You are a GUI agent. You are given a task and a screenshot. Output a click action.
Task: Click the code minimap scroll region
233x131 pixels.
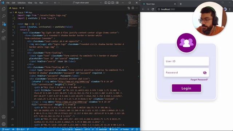[x=132, y=21]
